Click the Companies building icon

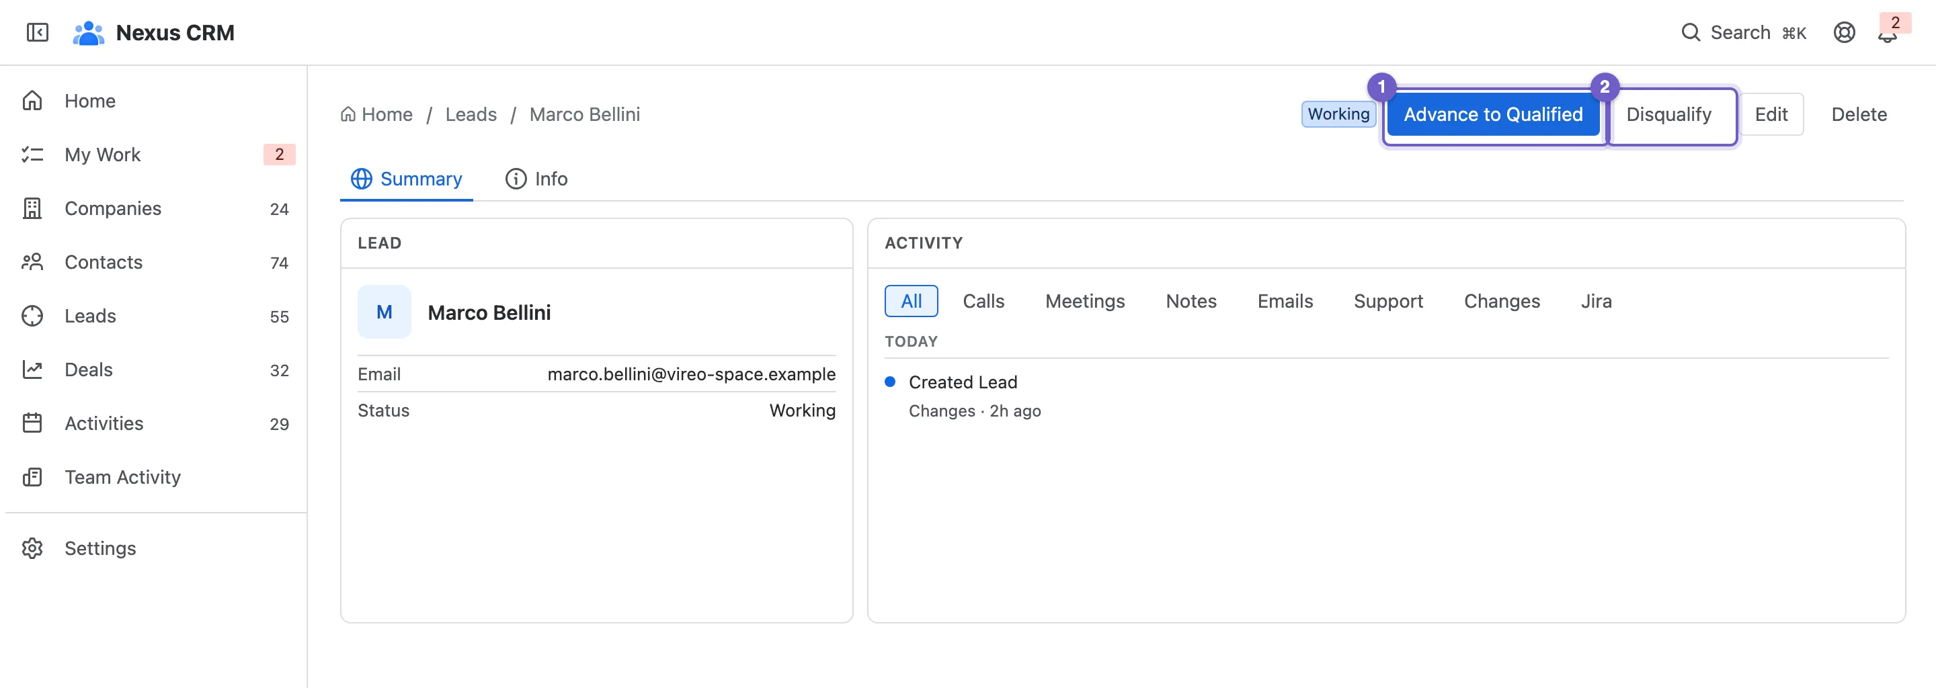tap(32, 208)
